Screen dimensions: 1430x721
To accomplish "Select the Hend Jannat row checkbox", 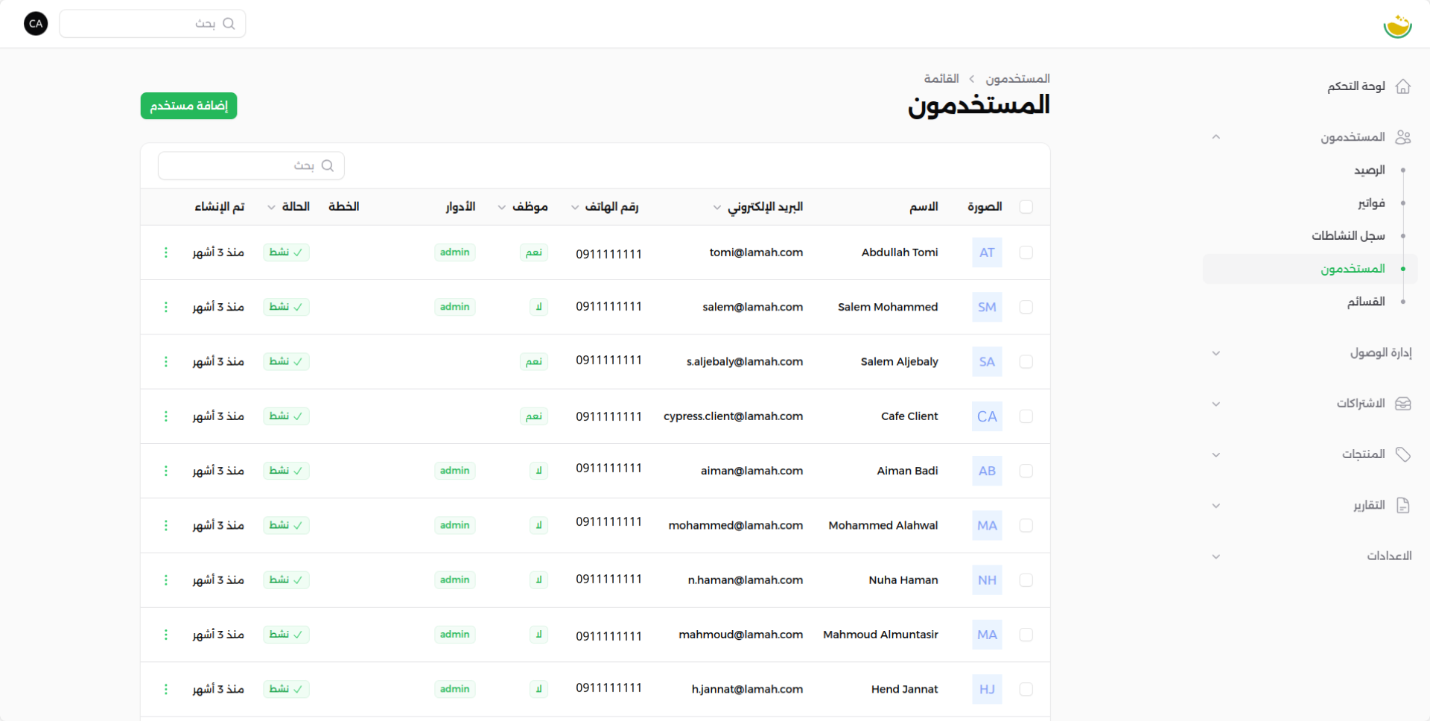I will point(1026,689).
